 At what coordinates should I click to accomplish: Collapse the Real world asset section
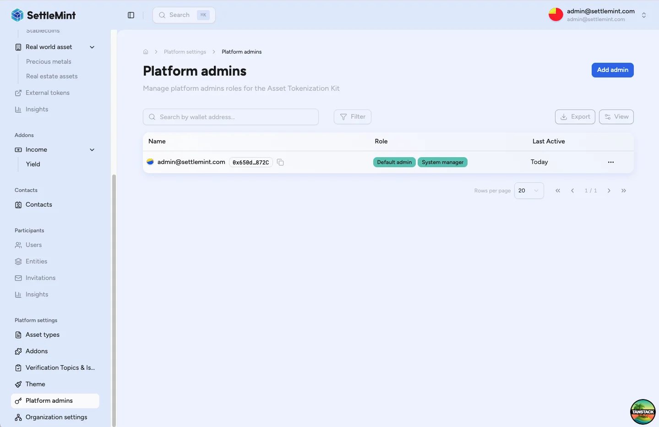pyautogui.click(x=92, y=47)
